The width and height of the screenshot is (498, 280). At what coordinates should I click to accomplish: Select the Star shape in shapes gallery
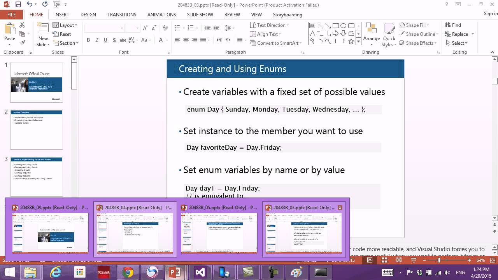coord(351,41)
